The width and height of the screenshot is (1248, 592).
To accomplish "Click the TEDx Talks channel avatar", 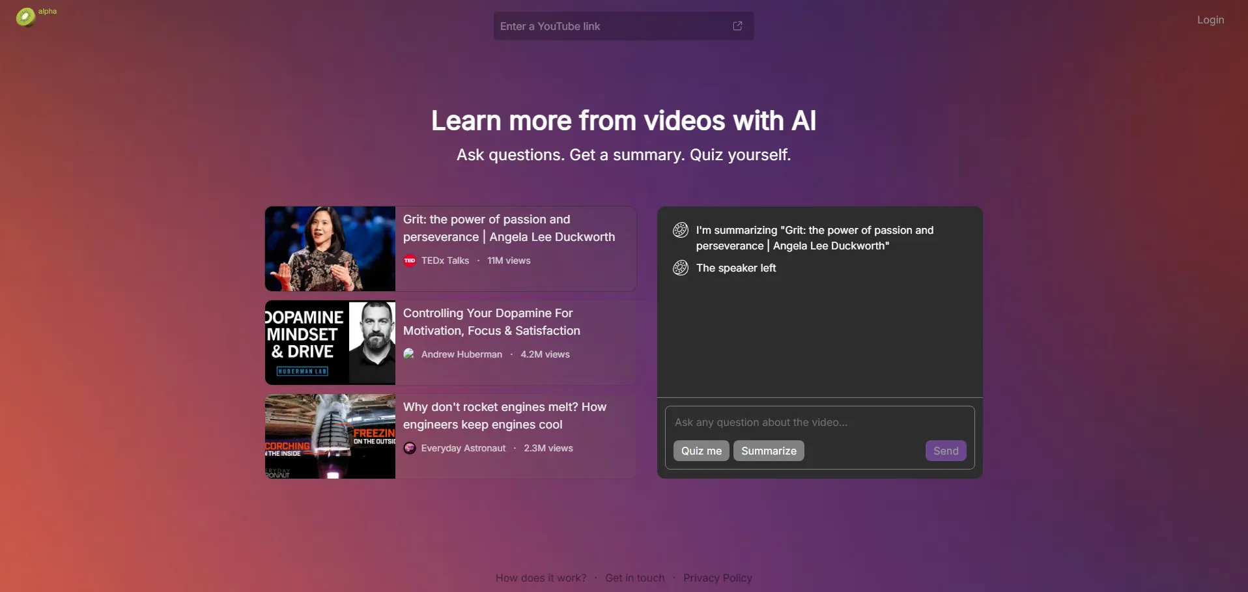I will [x=410, y=261].
